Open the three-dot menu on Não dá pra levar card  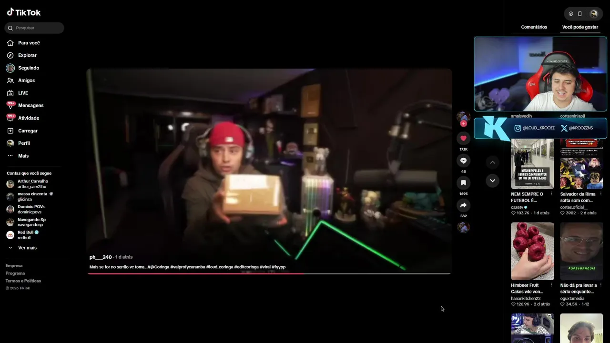(601, 285)
